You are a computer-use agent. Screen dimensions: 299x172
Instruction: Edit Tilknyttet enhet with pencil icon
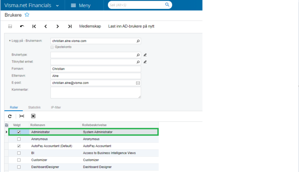click(145, 62)
